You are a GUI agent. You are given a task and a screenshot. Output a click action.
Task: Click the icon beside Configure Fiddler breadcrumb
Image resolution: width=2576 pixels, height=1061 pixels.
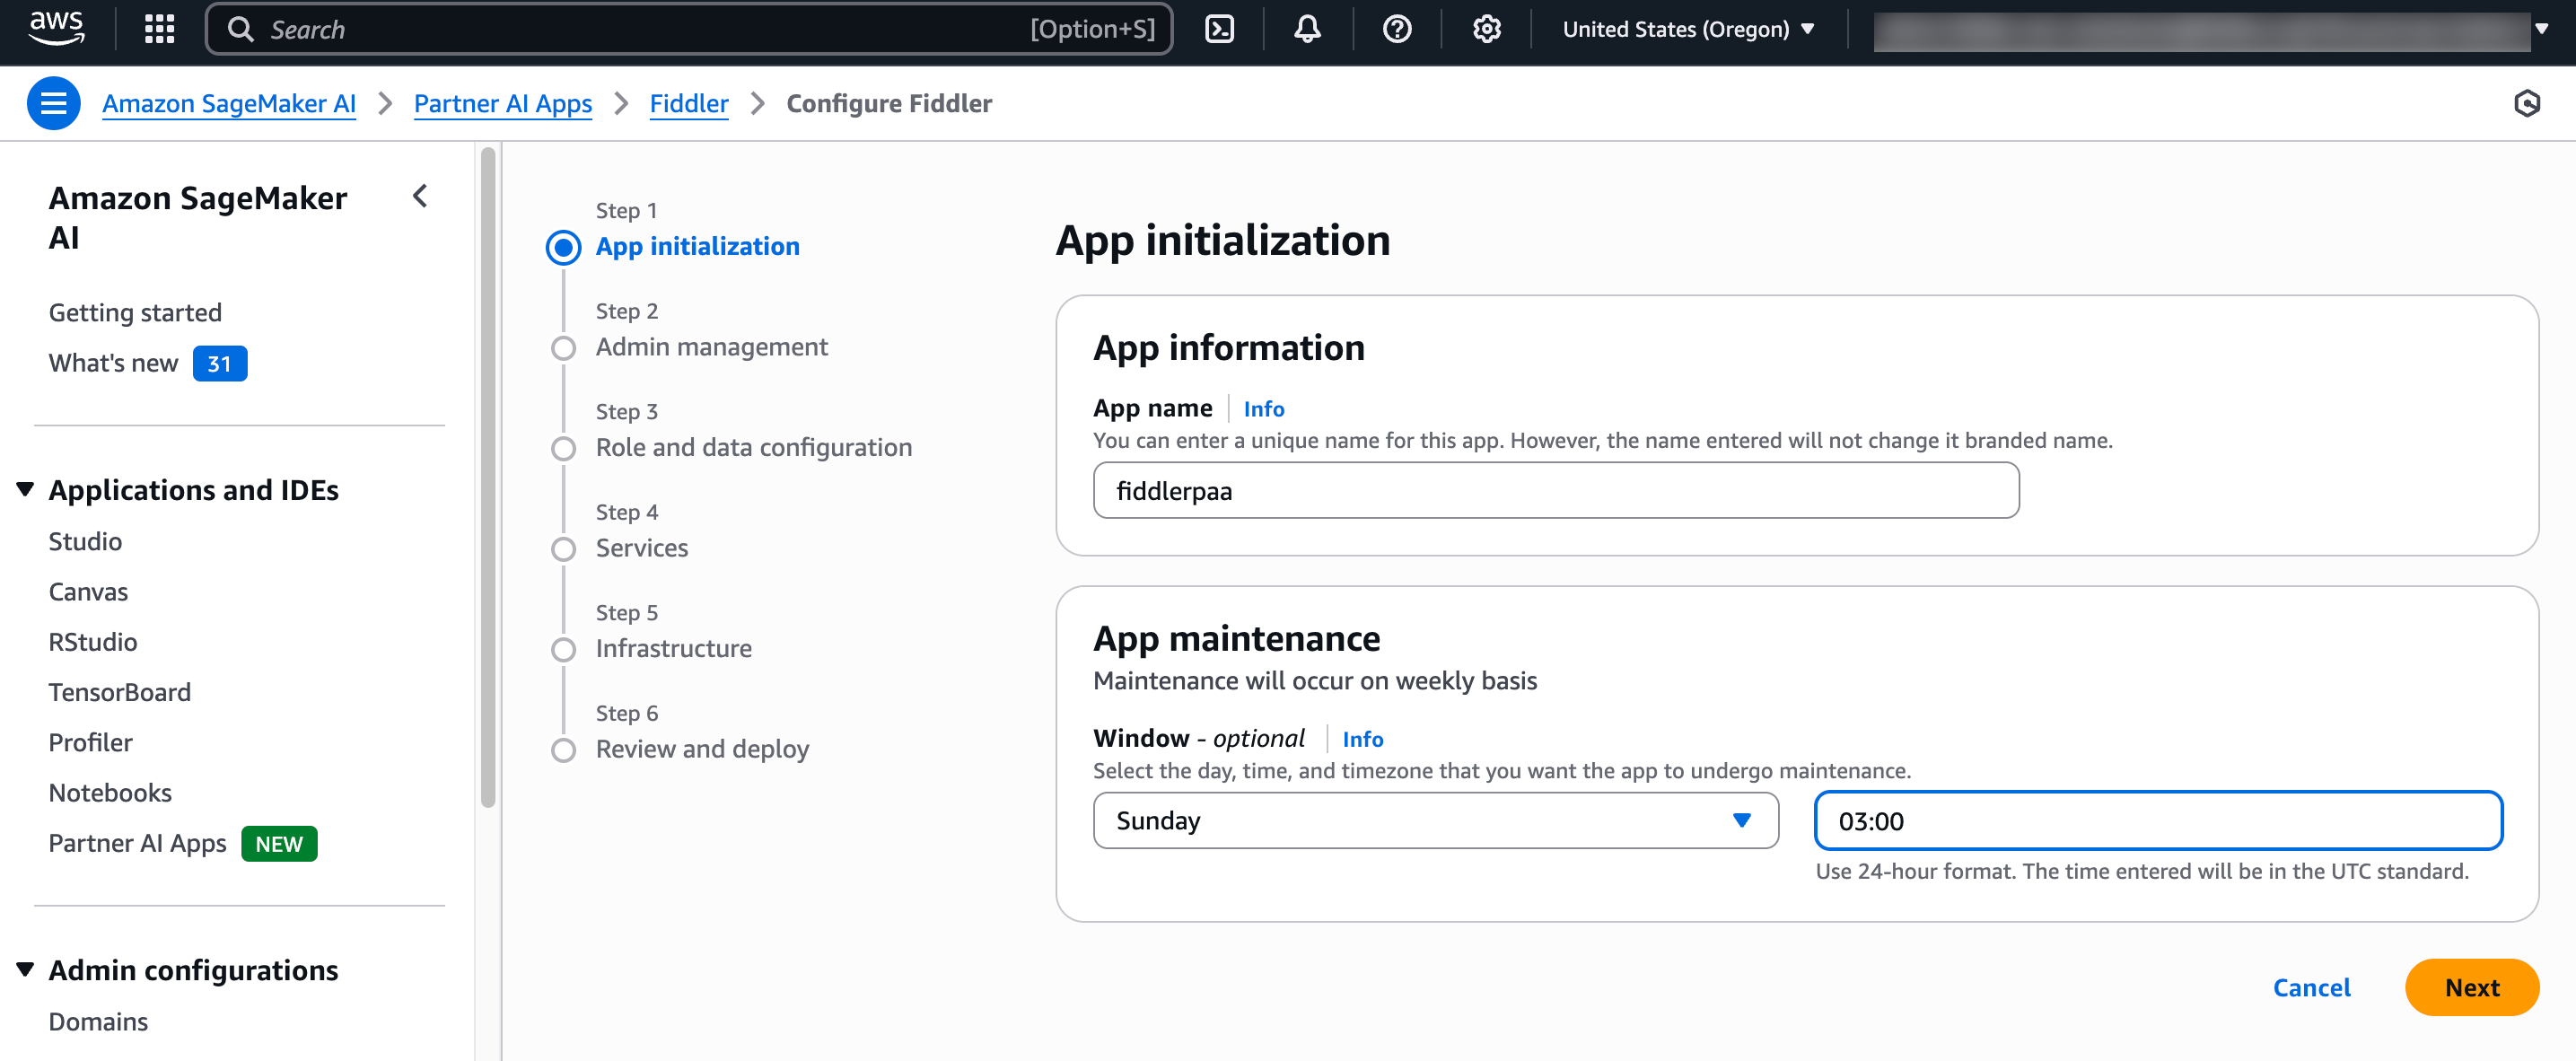[2529, 103]
